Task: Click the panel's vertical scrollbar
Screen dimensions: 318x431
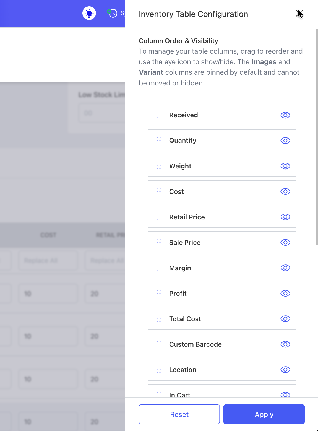Action: [x=317, y=137]
